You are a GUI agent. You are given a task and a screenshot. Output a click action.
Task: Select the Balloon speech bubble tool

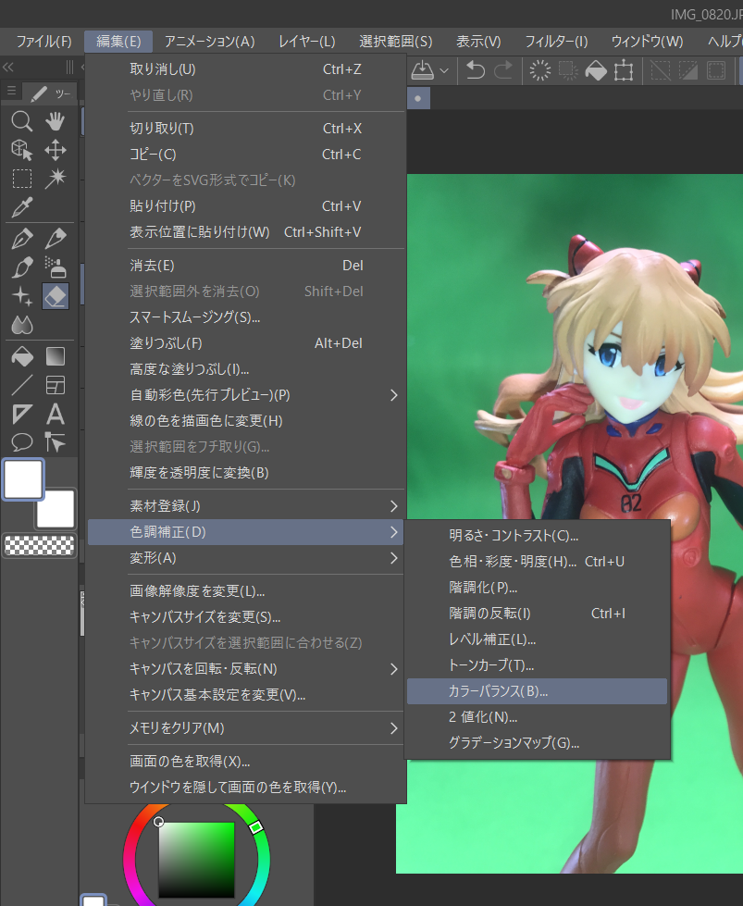[x=22, y=442]
